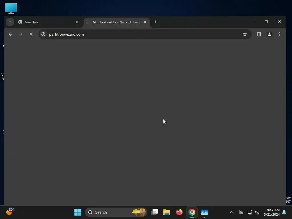Click the Chrome taskbar icon
This screenshot has width=292, height=219.
(192, 212)
